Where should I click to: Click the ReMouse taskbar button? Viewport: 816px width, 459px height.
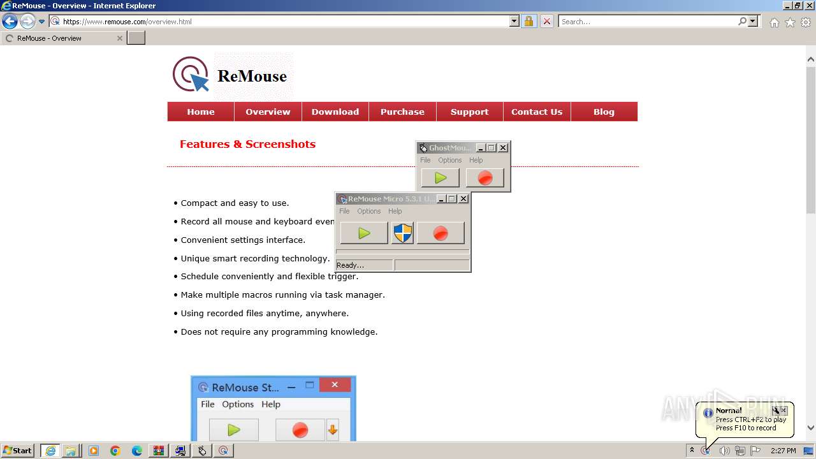[x=224, y=451]
